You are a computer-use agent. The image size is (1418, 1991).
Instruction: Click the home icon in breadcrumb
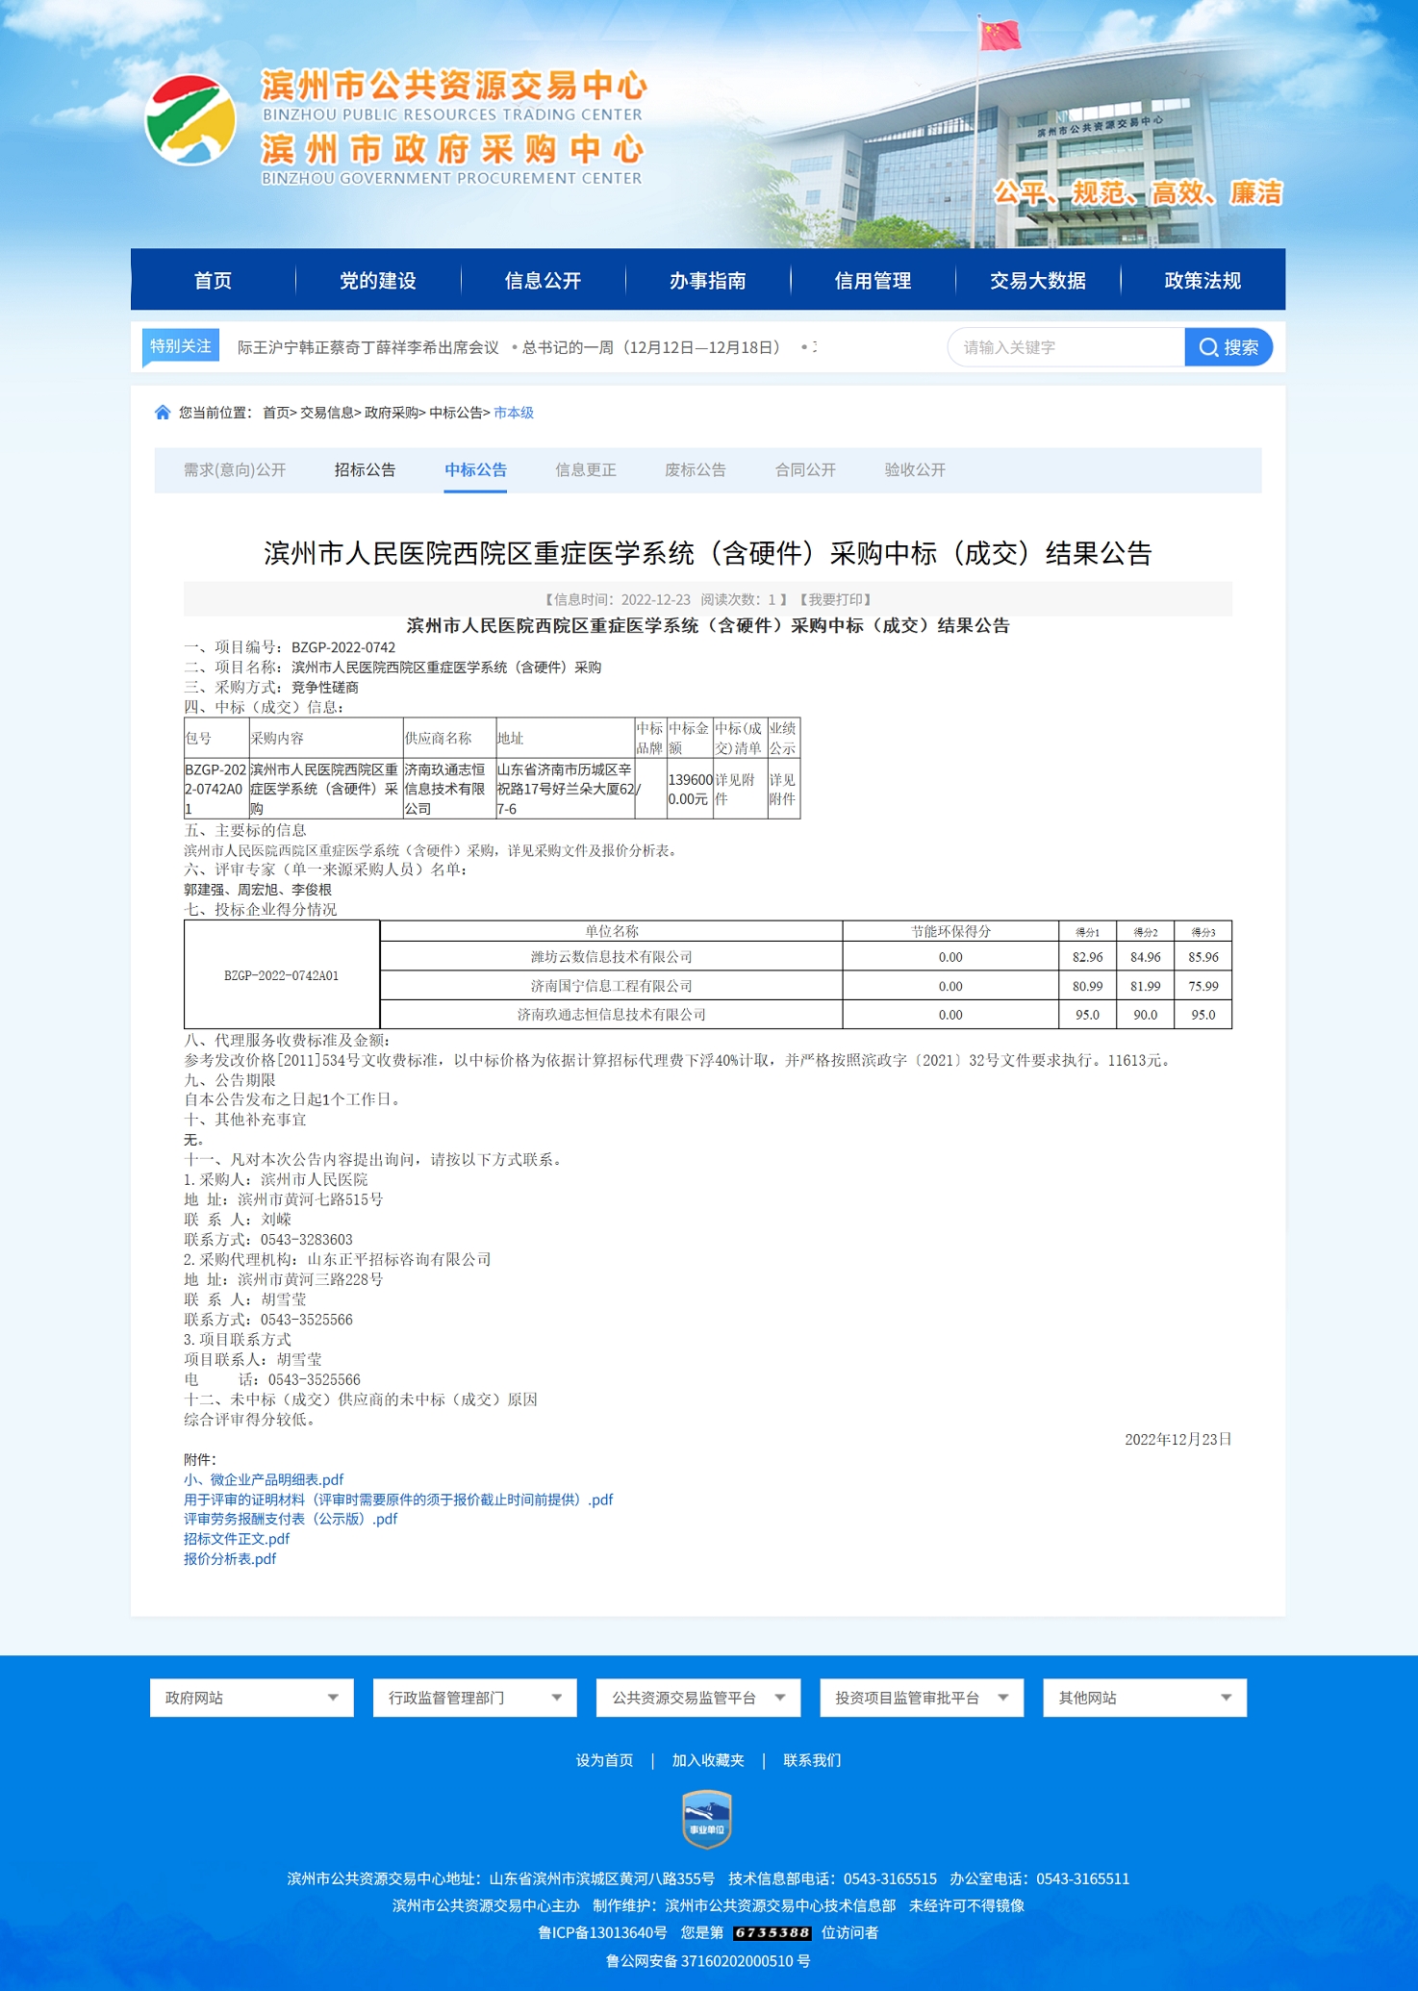click(x=163, y=413)
